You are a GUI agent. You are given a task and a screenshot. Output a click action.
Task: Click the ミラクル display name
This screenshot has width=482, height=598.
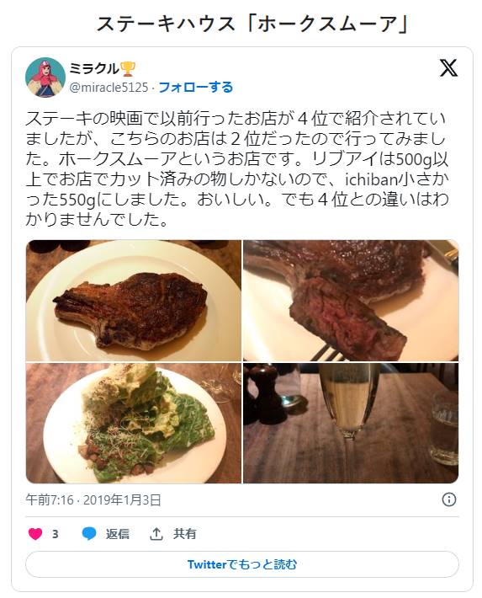tap(94, 69)
